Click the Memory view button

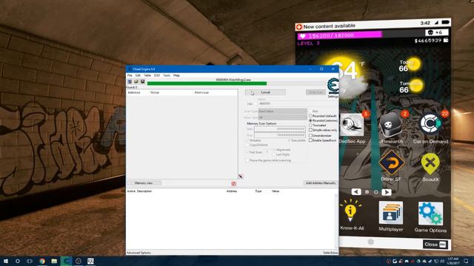pos(144,183)
